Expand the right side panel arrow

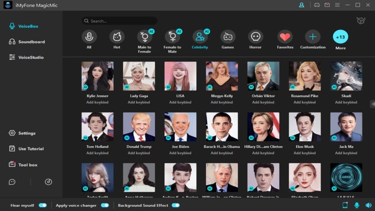pos(373,104)
